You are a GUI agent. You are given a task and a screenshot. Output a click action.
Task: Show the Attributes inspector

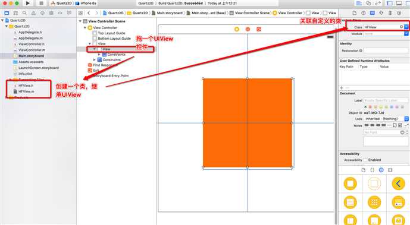tap(381, 13)
